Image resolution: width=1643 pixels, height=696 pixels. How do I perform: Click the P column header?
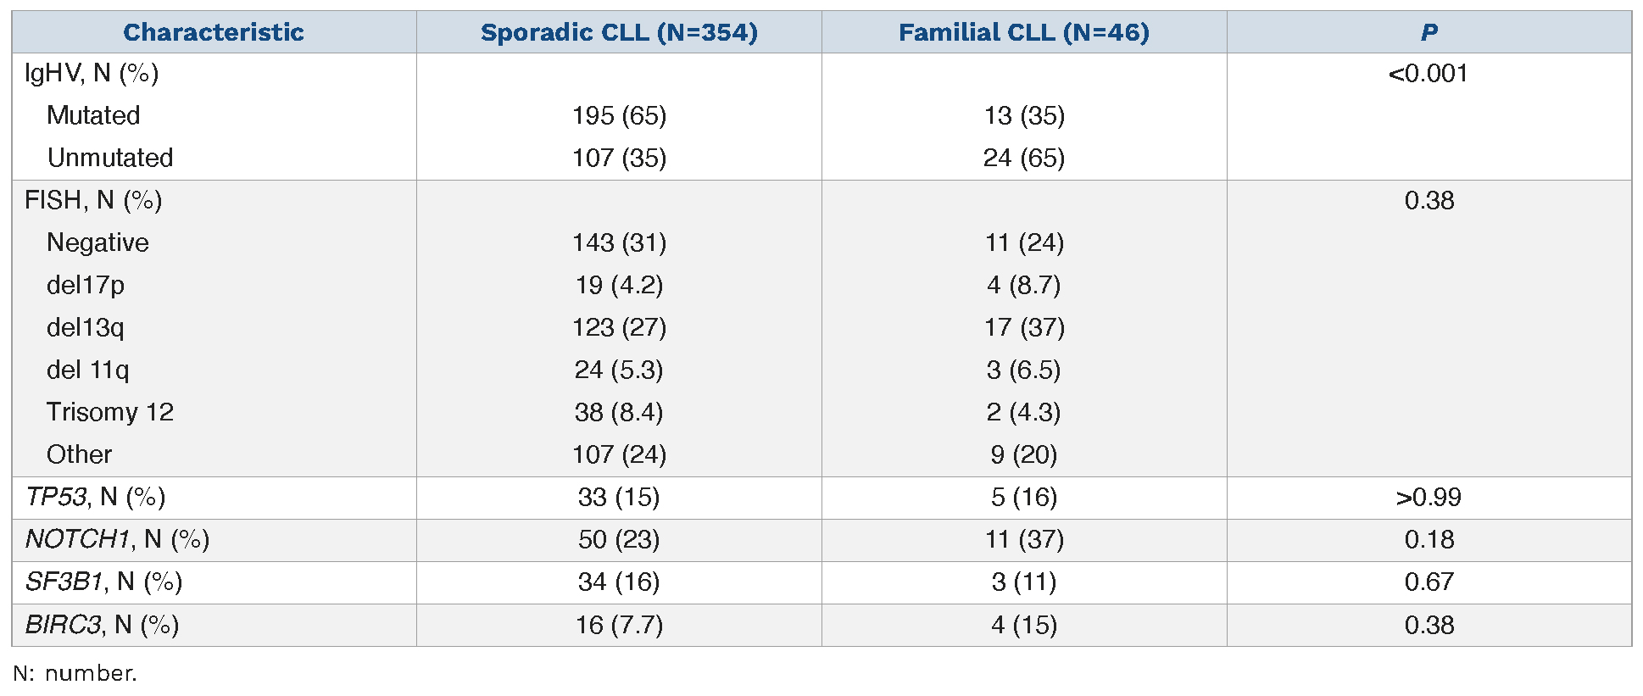pos(1429,32)
